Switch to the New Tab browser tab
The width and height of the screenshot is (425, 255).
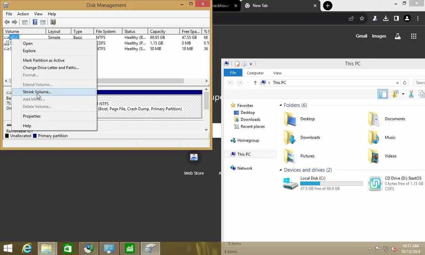tap(281, 6)
